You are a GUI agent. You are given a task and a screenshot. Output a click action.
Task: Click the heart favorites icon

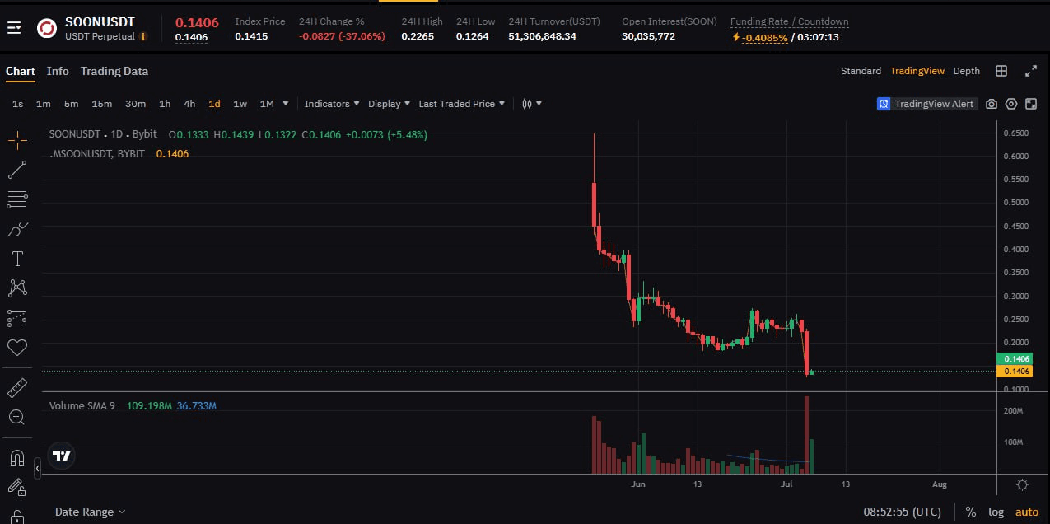(x=17, y=347)
